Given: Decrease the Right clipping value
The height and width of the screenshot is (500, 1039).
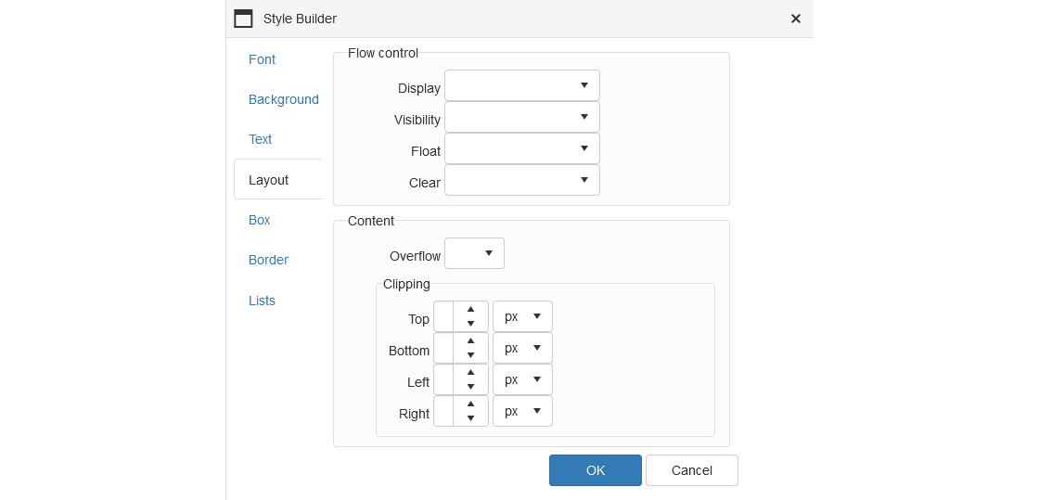Looking at the screenshot, I should pyautogui.click(x=470, y=418).
